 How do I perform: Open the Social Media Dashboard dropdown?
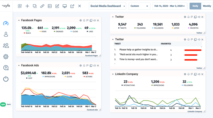(x=108, y=6)
